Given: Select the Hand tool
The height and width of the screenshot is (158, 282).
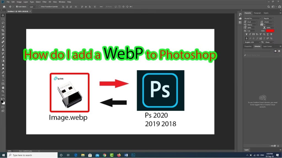Looking at the screenshot, I should (3, 87).
